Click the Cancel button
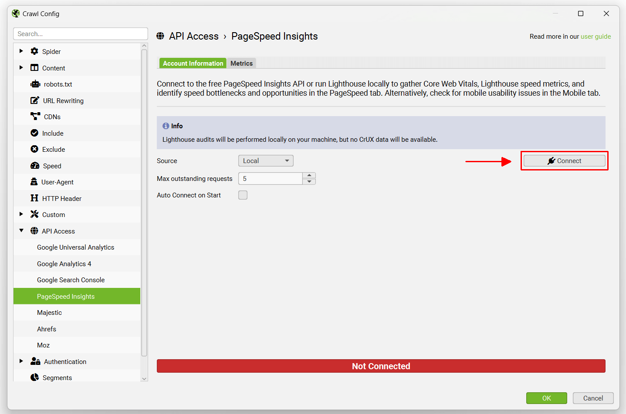This screenshot has height=414, width=626. pos(593,398)
